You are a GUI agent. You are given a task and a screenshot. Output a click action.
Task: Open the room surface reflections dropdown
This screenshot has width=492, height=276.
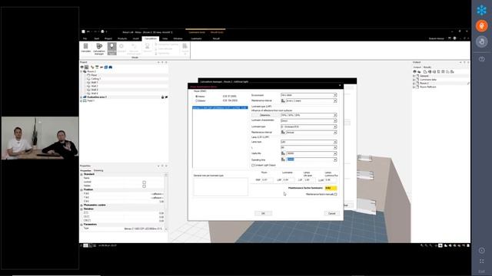(x=335, y=115)
